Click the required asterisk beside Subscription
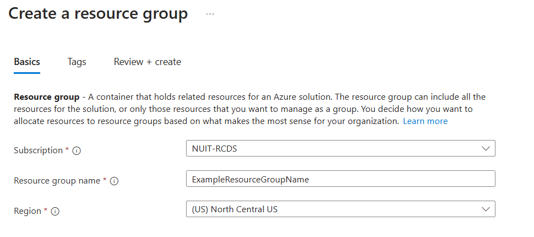This screenshot has height=237, width=534. 67,150
